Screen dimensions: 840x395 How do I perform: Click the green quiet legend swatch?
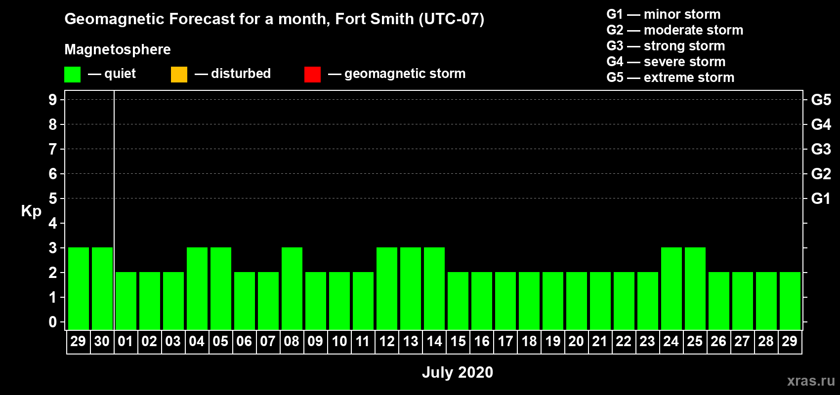(x=72, y=75)
